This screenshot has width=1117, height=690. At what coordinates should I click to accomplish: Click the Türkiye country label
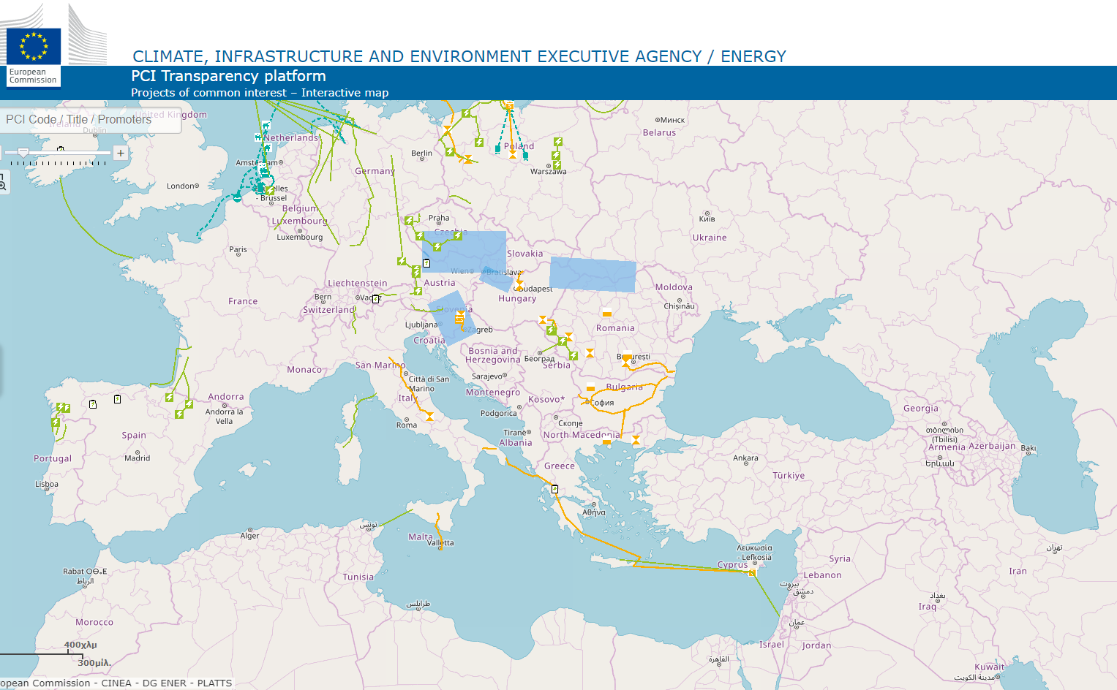coord(789,475)
